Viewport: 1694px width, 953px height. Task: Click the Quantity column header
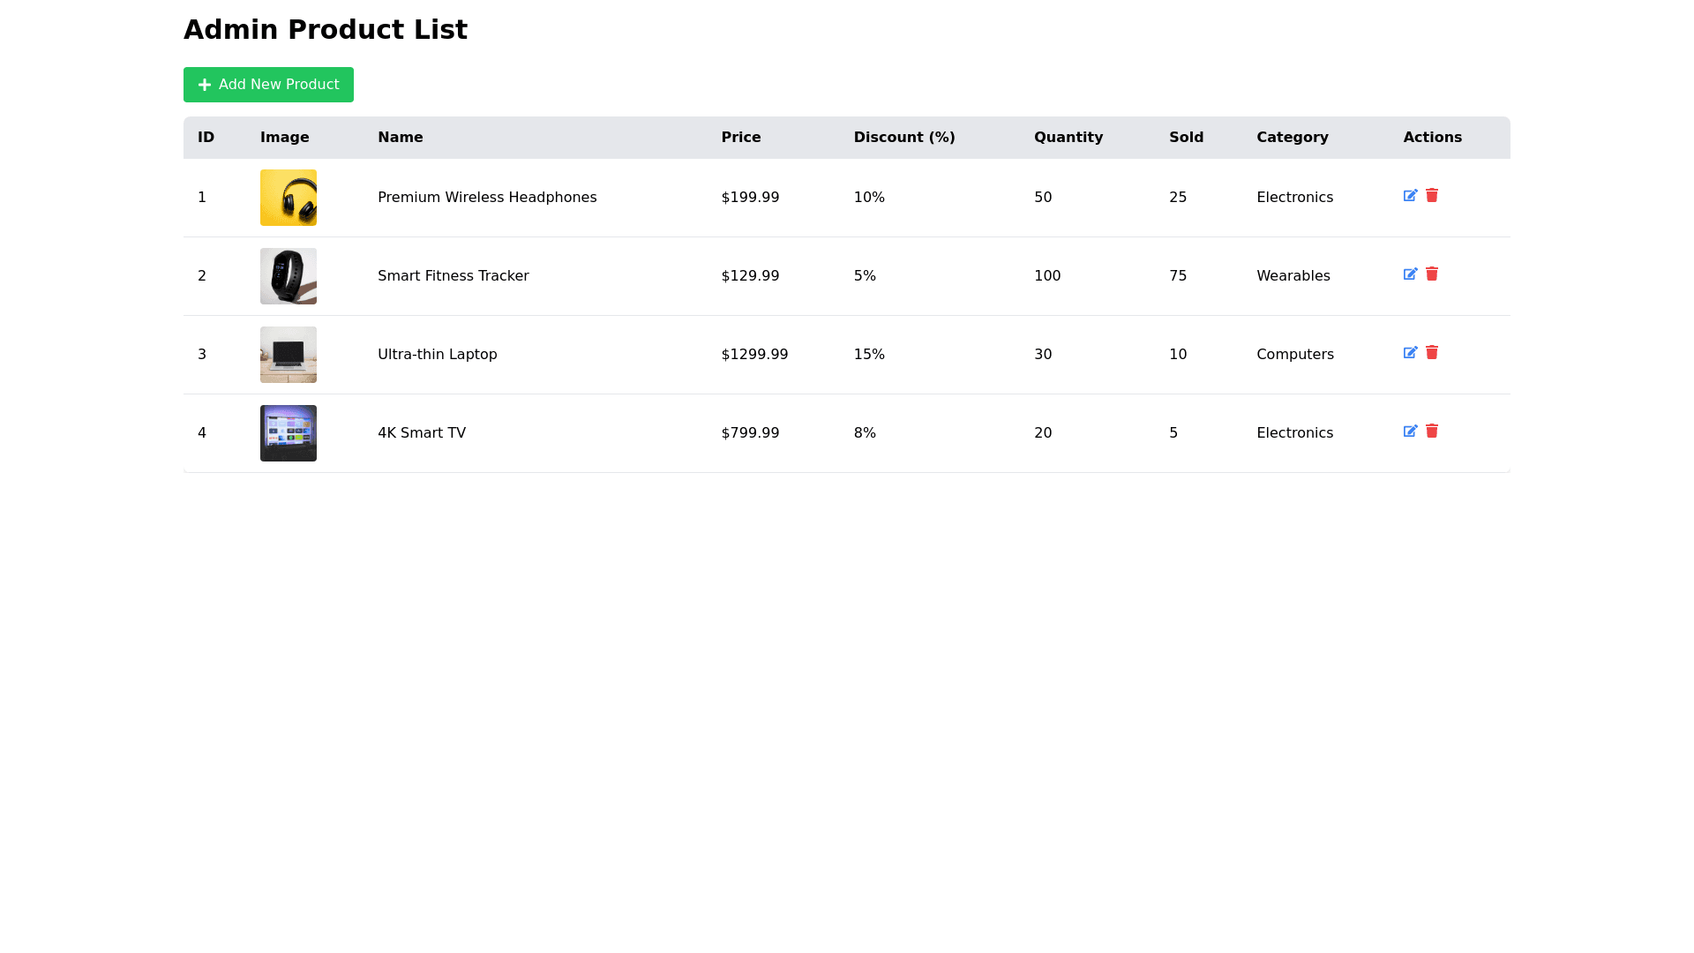pyautogui.click(x=1068, y=138)
